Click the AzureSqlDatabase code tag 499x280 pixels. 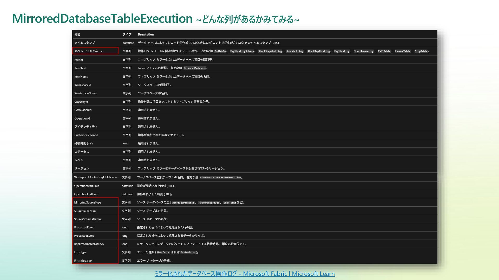[x=183, y=203]
